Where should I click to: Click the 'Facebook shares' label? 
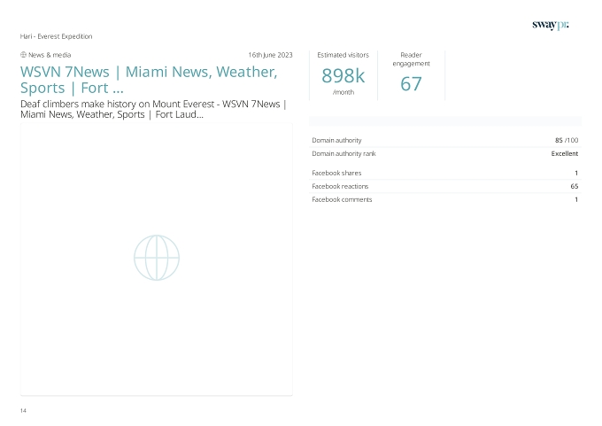point(336,173)
